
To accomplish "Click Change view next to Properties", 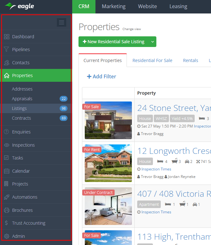I will 132,29.
